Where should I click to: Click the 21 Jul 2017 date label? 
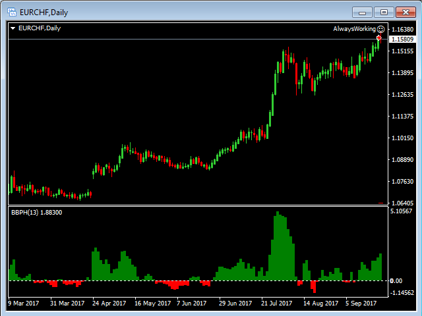[276, 303]
